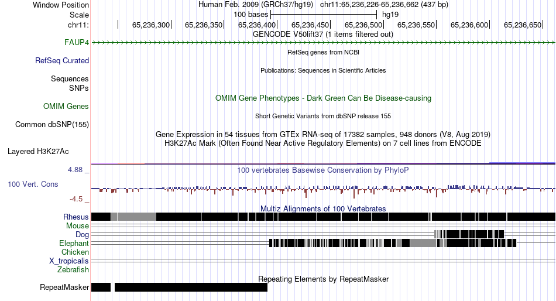556x301 pixels.
Task: Click the FAUP4 gene arrow line
Action: tap(323, 43)
